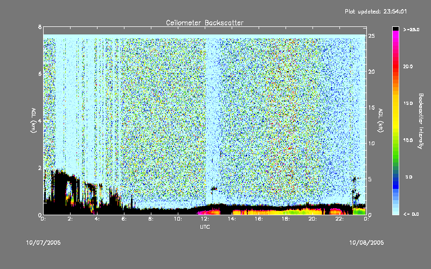The image size is (431, 269).
Task: Click the "6:" hour tick on UTC axis
Action: 124,219
